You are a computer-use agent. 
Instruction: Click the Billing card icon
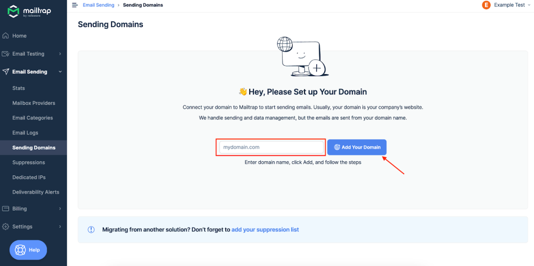coord(5,209)
